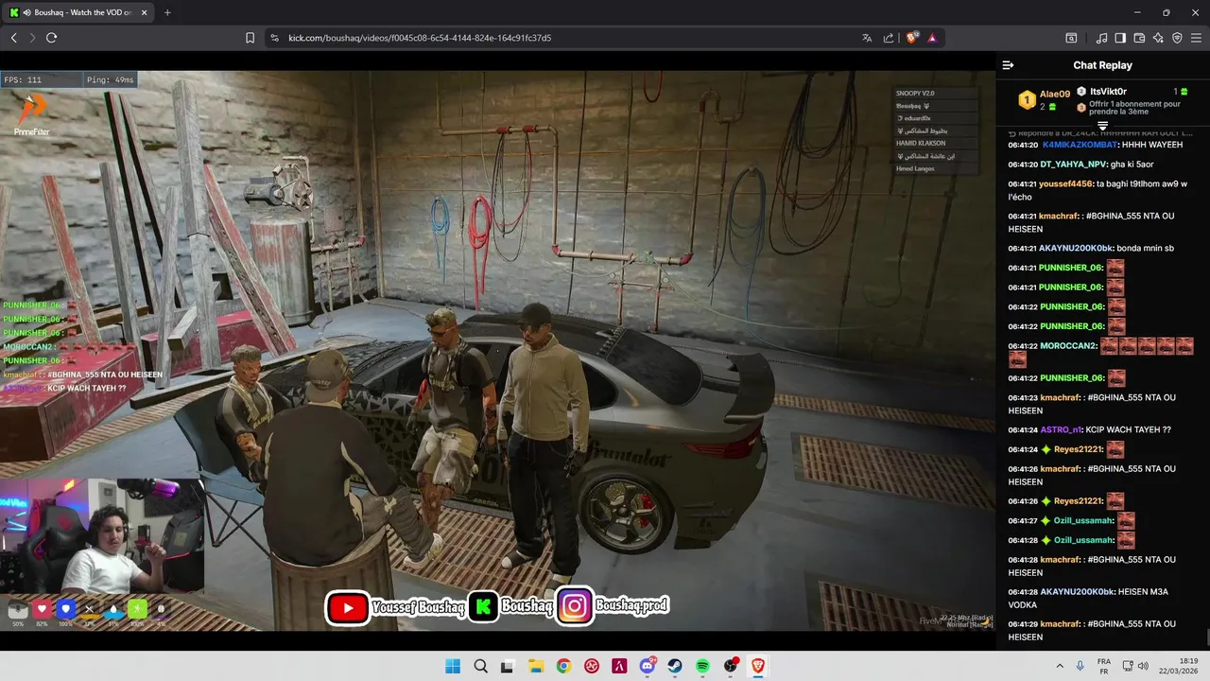
Task: Click 'bonda mnin sb' chat message
Action: click(1145, 248)
